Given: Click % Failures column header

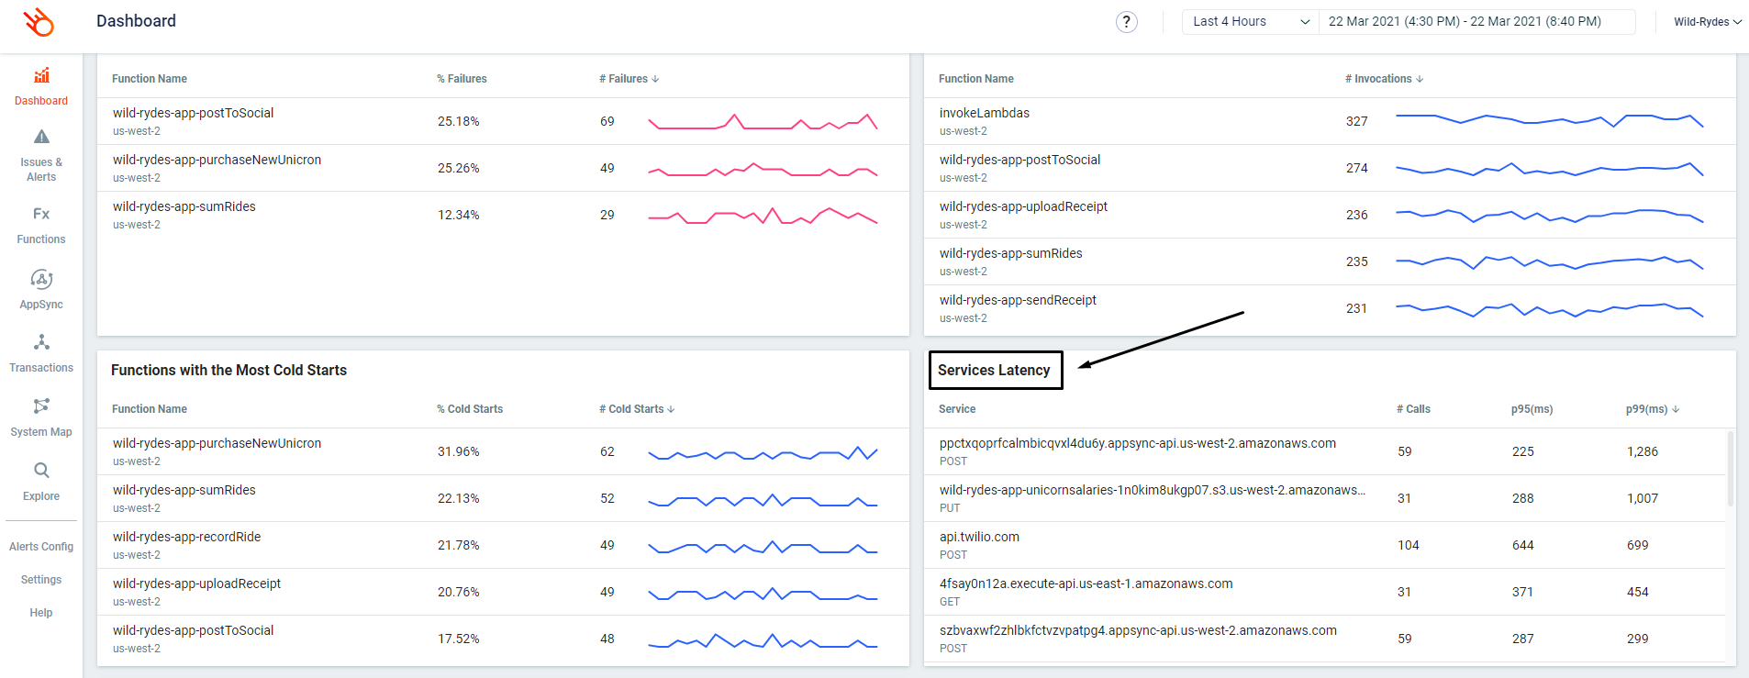Looking at the screenshot, I should [462, 79].
